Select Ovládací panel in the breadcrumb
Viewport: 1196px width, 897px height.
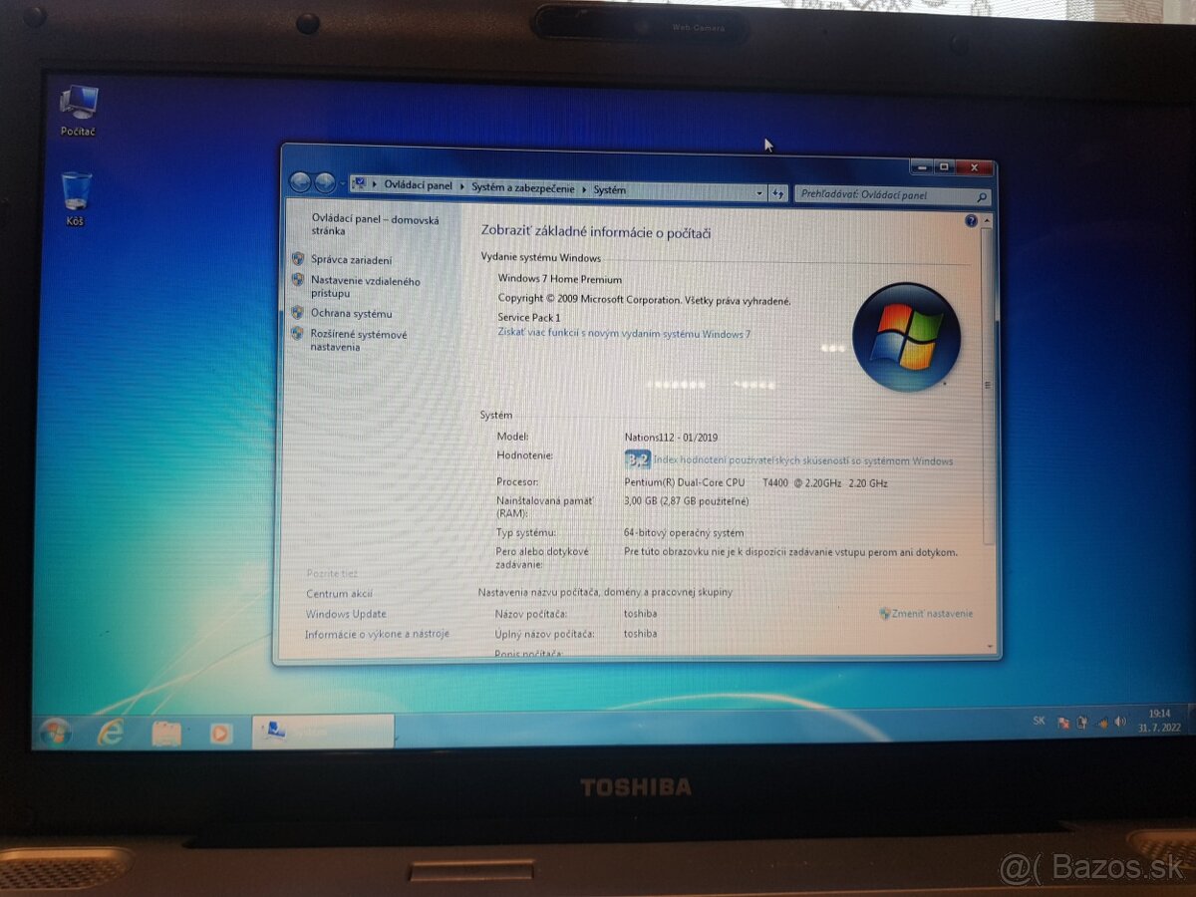coord(419,186)
